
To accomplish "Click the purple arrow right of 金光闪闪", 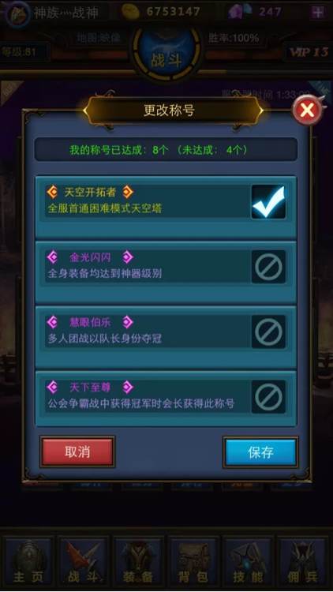I will click(128, 257).
